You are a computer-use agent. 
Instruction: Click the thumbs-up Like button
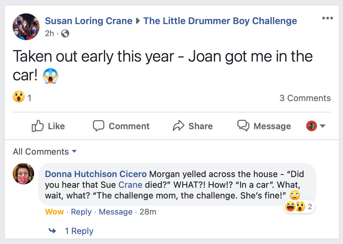click(48, 126)
